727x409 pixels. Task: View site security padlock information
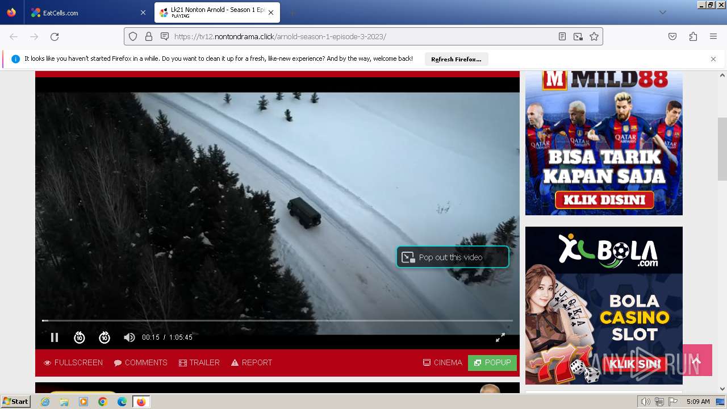[x=149, y=36]
